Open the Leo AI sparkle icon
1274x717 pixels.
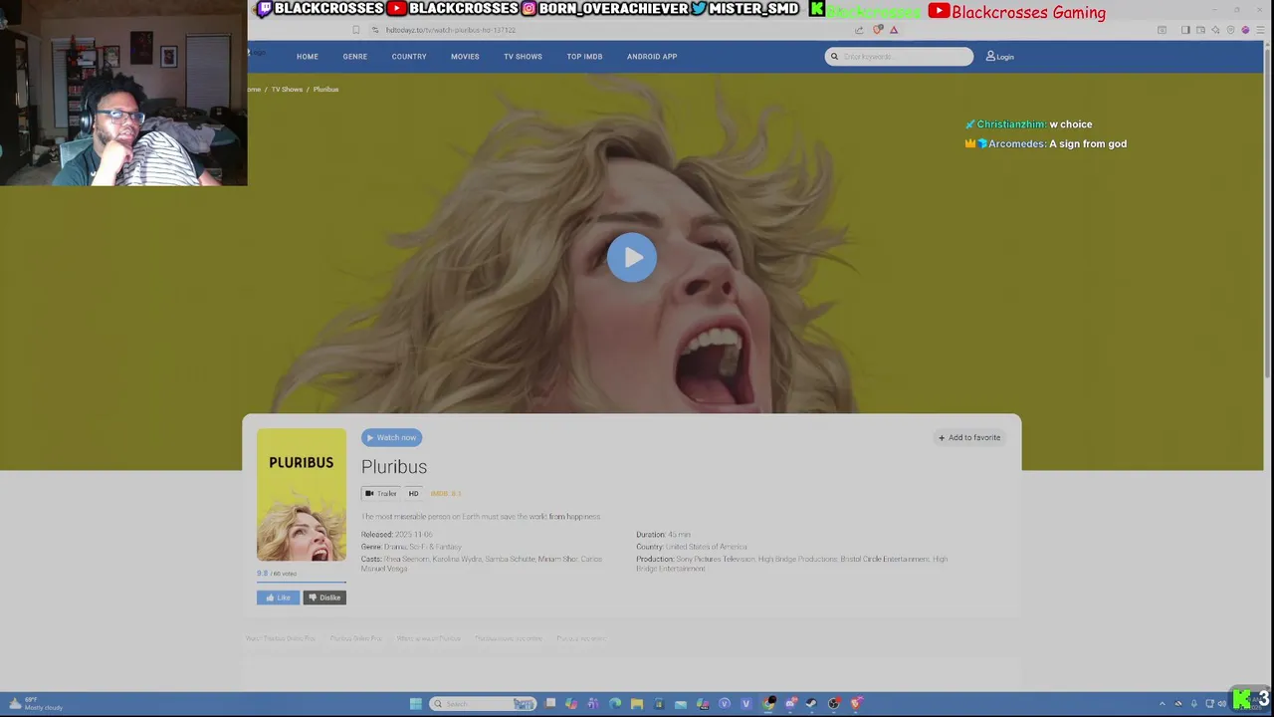click(x=1215, y=30)
